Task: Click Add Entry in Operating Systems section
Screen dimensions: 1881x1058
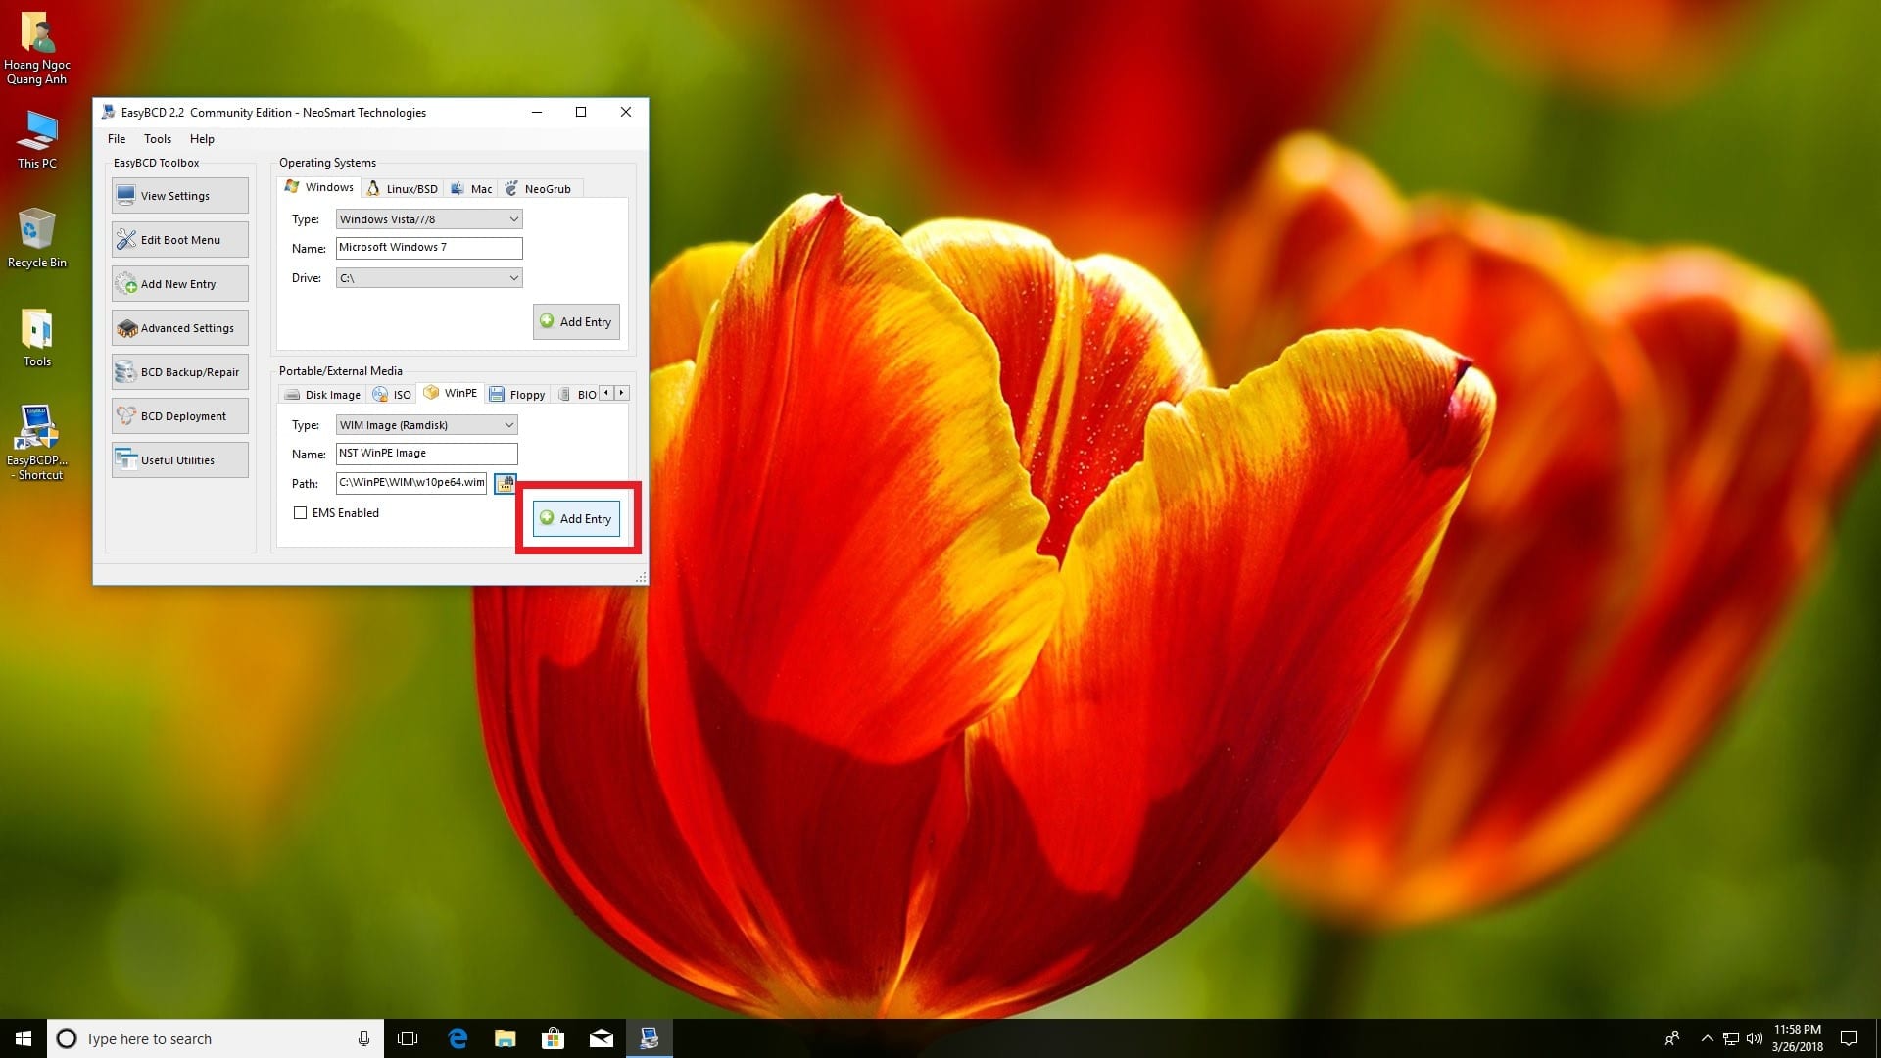Action: (x=576, y=322)
